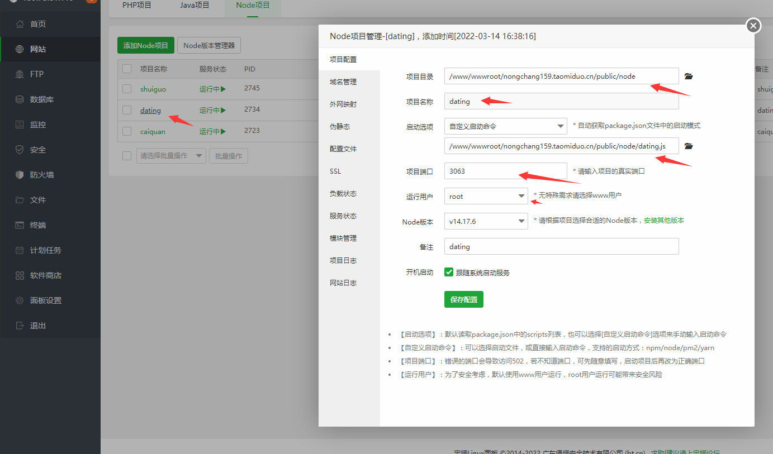Click the 面板设置 gear icon in sidebar

(x=20, y=300)
